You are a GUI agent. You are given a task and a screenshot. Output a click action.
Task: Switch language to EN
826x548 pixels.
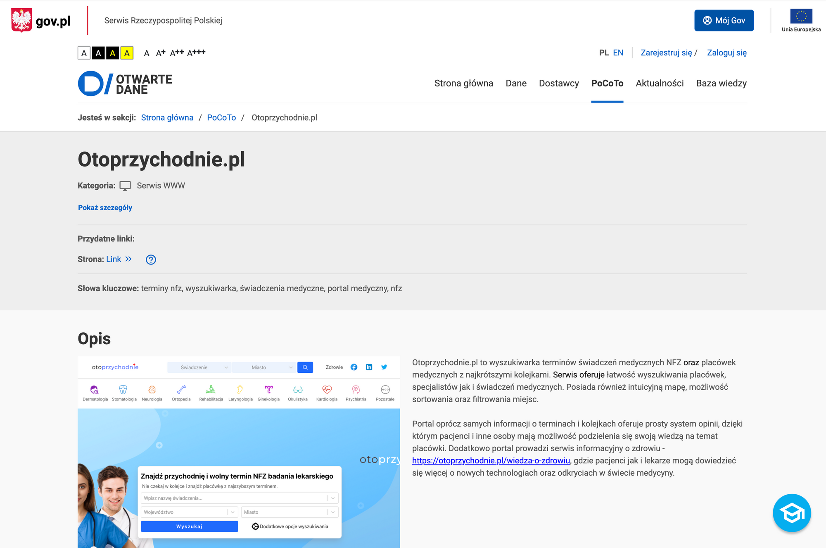pos(618,53)
